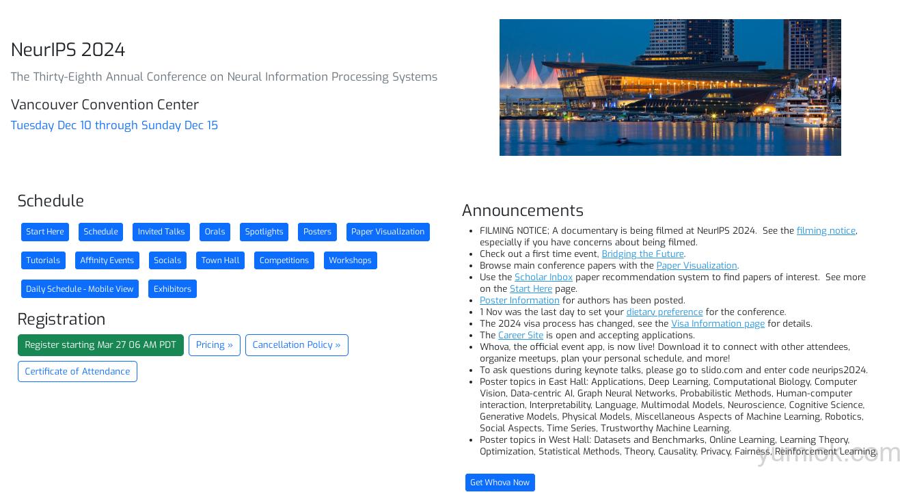Follow the Start Here link in announcements
This screenshot has width=900, height=501.
(x=531, y=289)
